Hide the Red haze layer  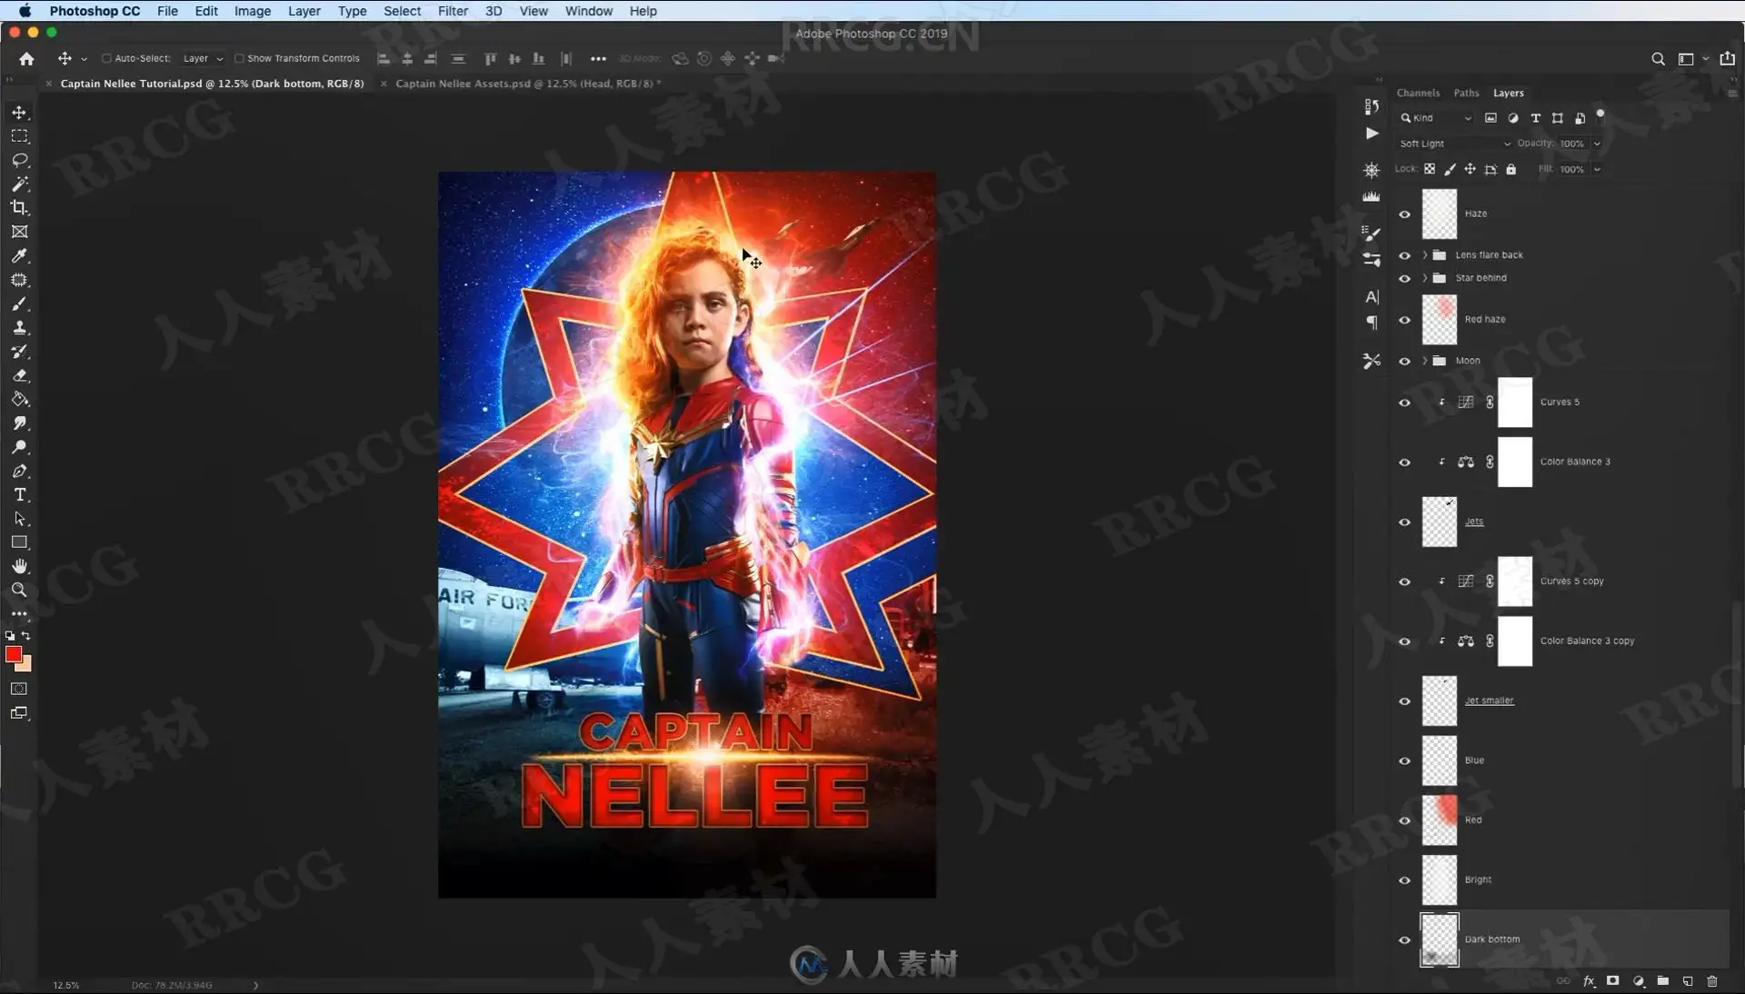tap(1404, 320)
